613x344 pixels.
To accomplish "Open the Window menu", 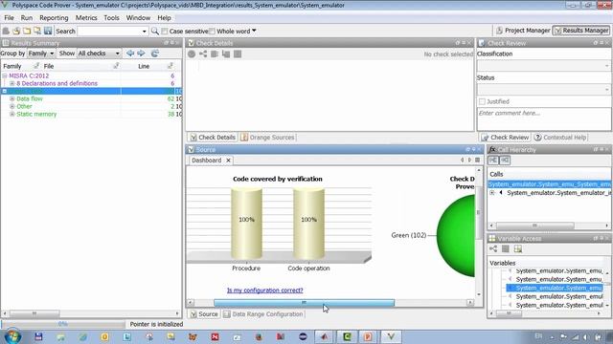I will (138, 18).
